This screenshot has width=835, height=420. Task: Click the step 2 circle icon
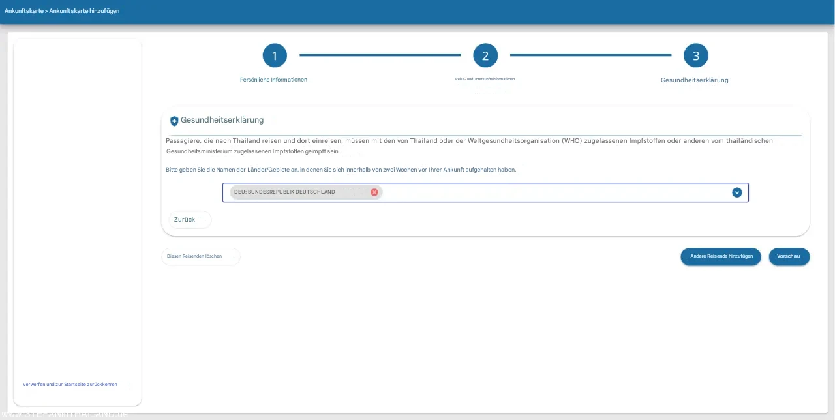coord(485,55)
